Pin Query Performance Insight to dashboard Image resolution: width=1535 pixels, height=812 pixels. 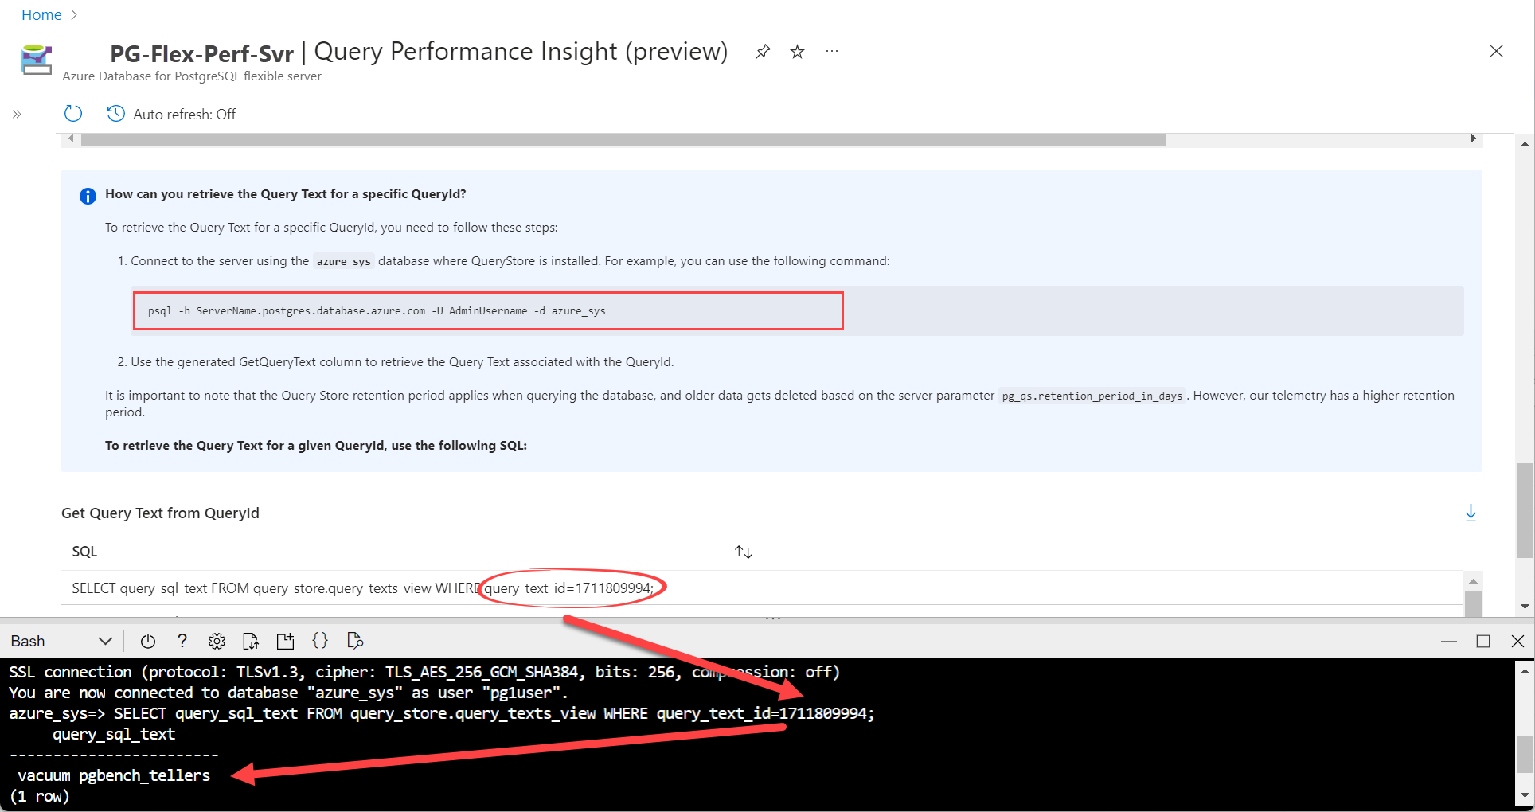(763, 51)
